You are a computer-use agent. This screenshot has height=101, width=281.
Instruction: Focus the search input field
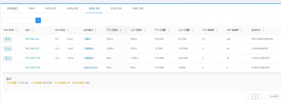click(19, 20)
